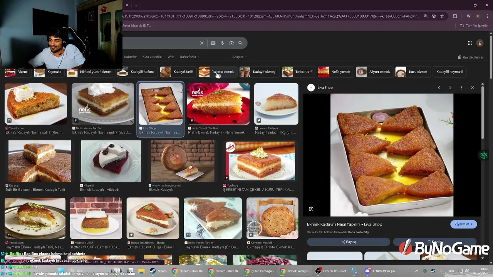Submit search with the magnifying glass icon

pos(240,43)
